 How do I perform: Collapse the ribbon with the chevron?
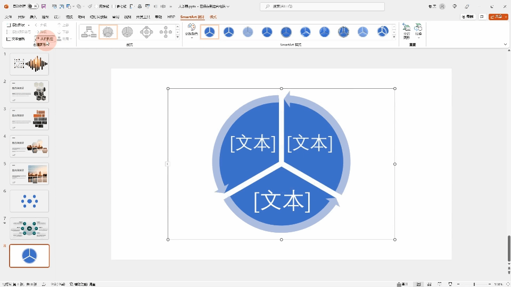[x=506, y=45]
